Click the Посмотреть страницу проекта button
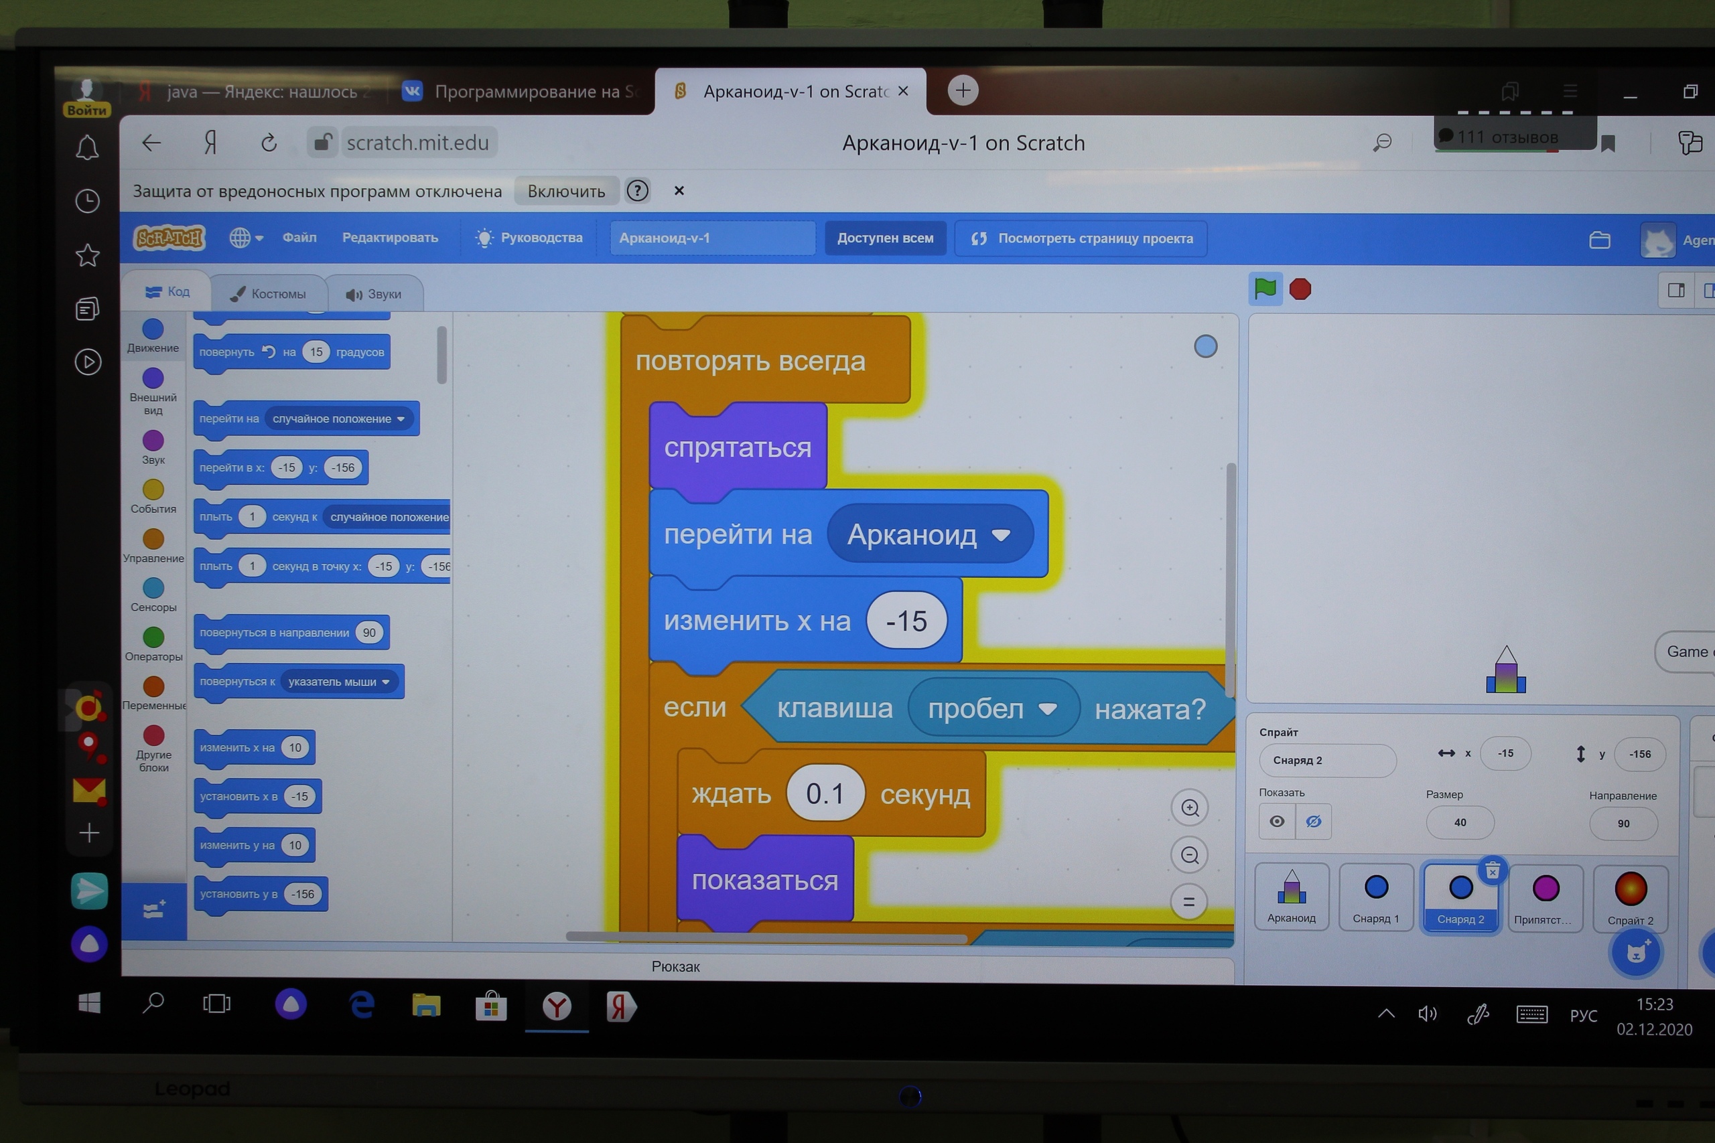 point(1081,238)
